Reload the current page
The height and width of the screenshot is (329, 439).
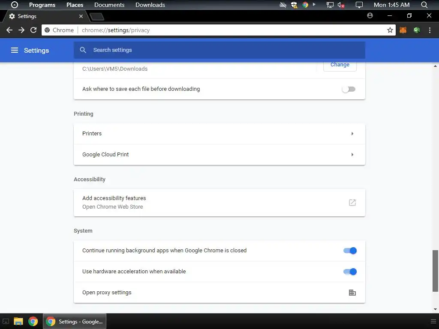[33, 30]
